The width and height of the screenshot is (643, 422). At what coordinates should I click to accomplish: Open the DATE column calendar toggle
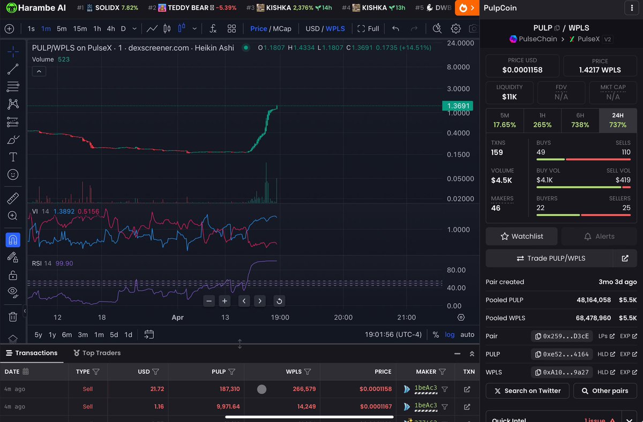tap(26, 371)
